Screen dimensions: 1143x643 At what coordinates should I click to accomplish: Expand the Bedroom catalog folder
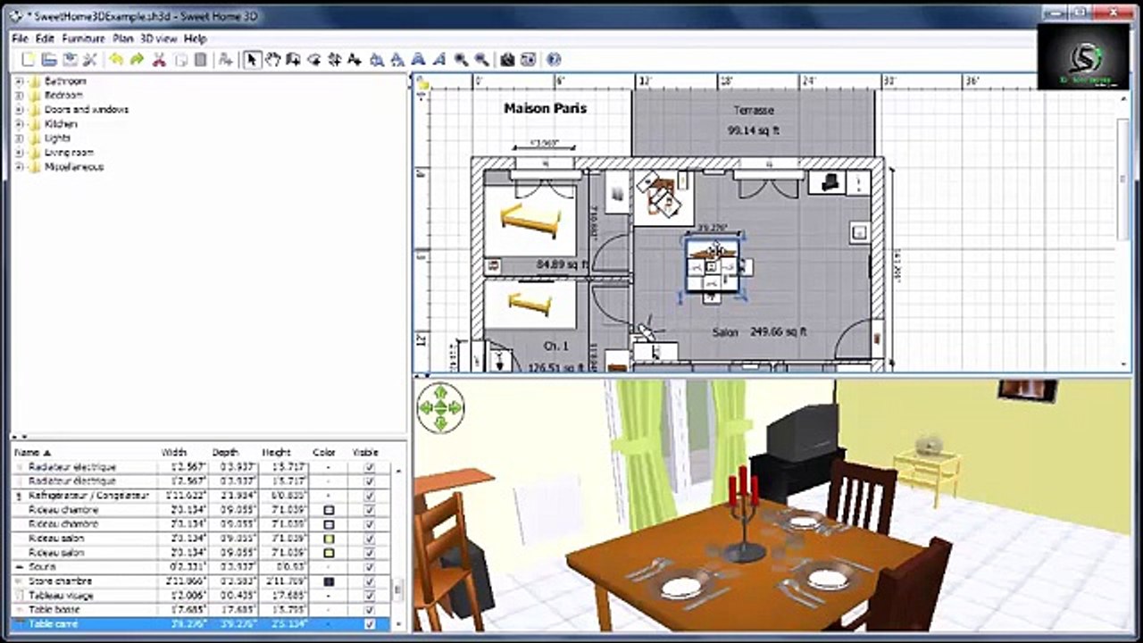click(x=19, y=96)
